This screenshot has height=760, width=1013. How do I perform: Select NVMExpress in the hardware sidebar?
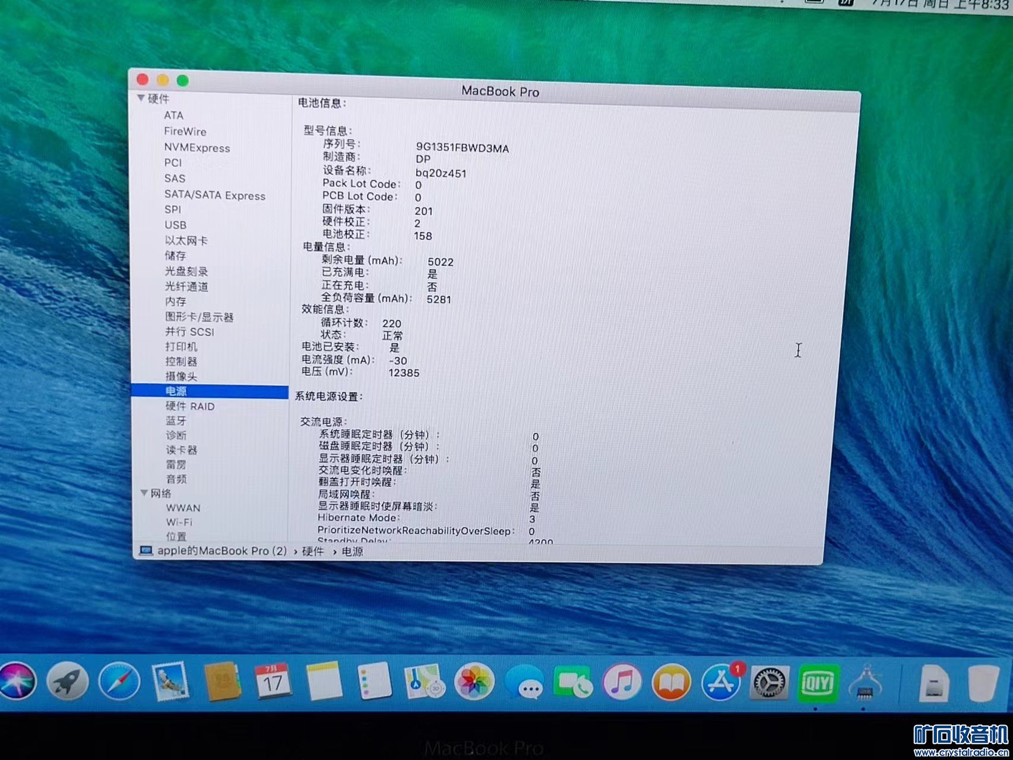click(197, 148)
